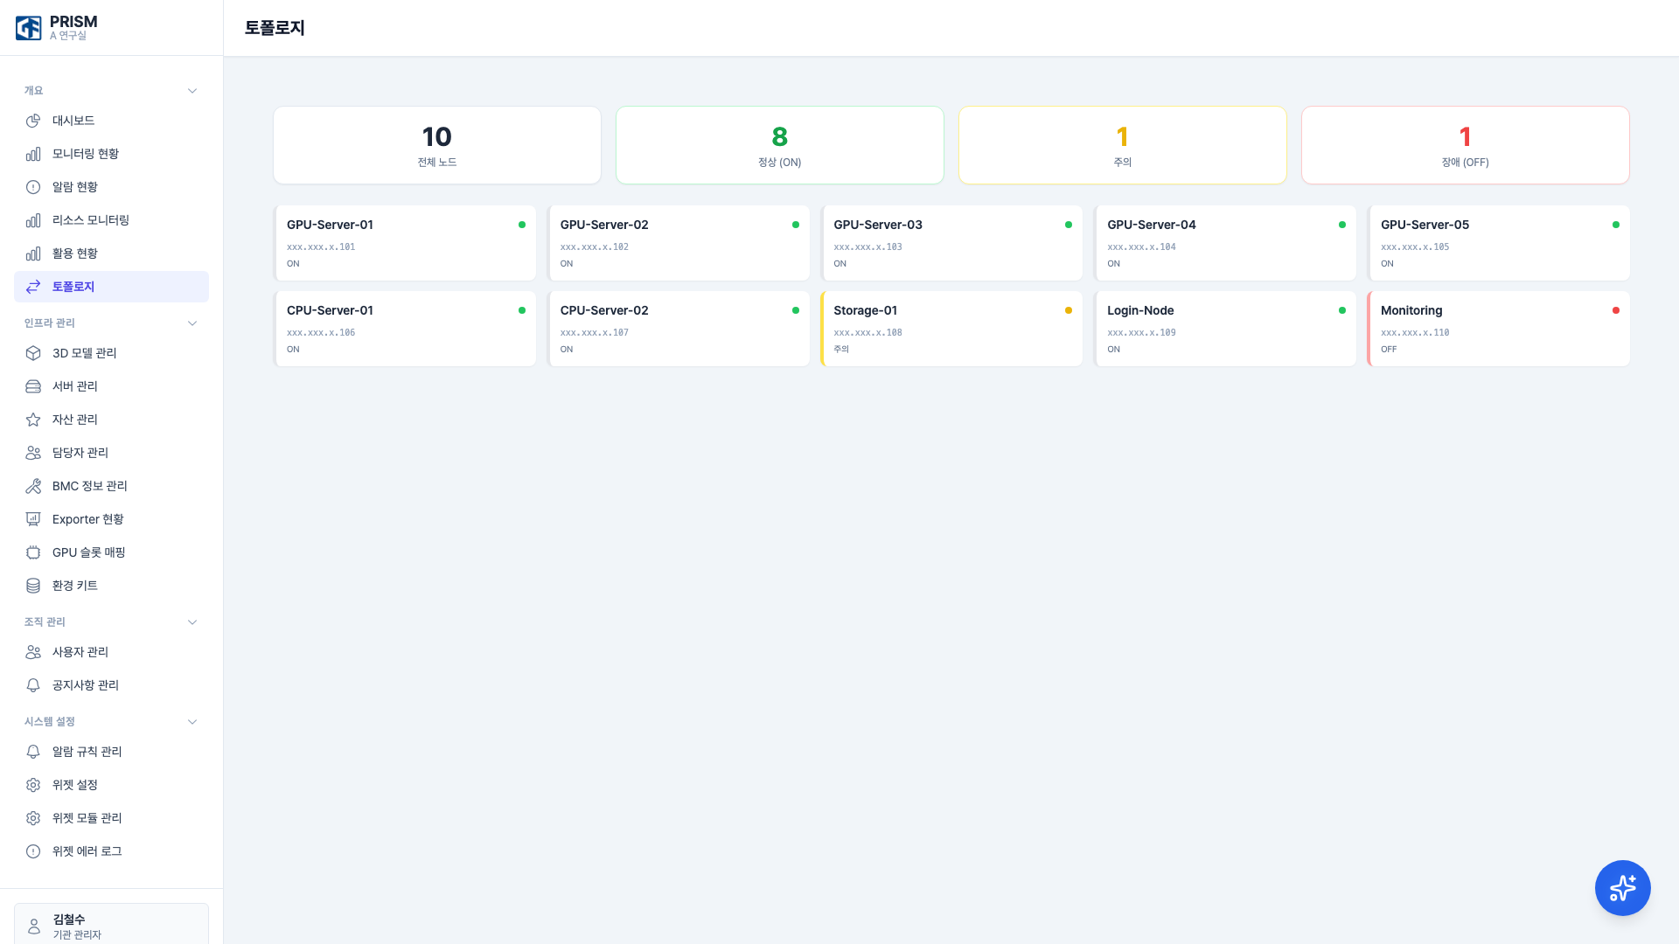
Task: Click the A 연구실 subtitle text
Action: (68, 36)
